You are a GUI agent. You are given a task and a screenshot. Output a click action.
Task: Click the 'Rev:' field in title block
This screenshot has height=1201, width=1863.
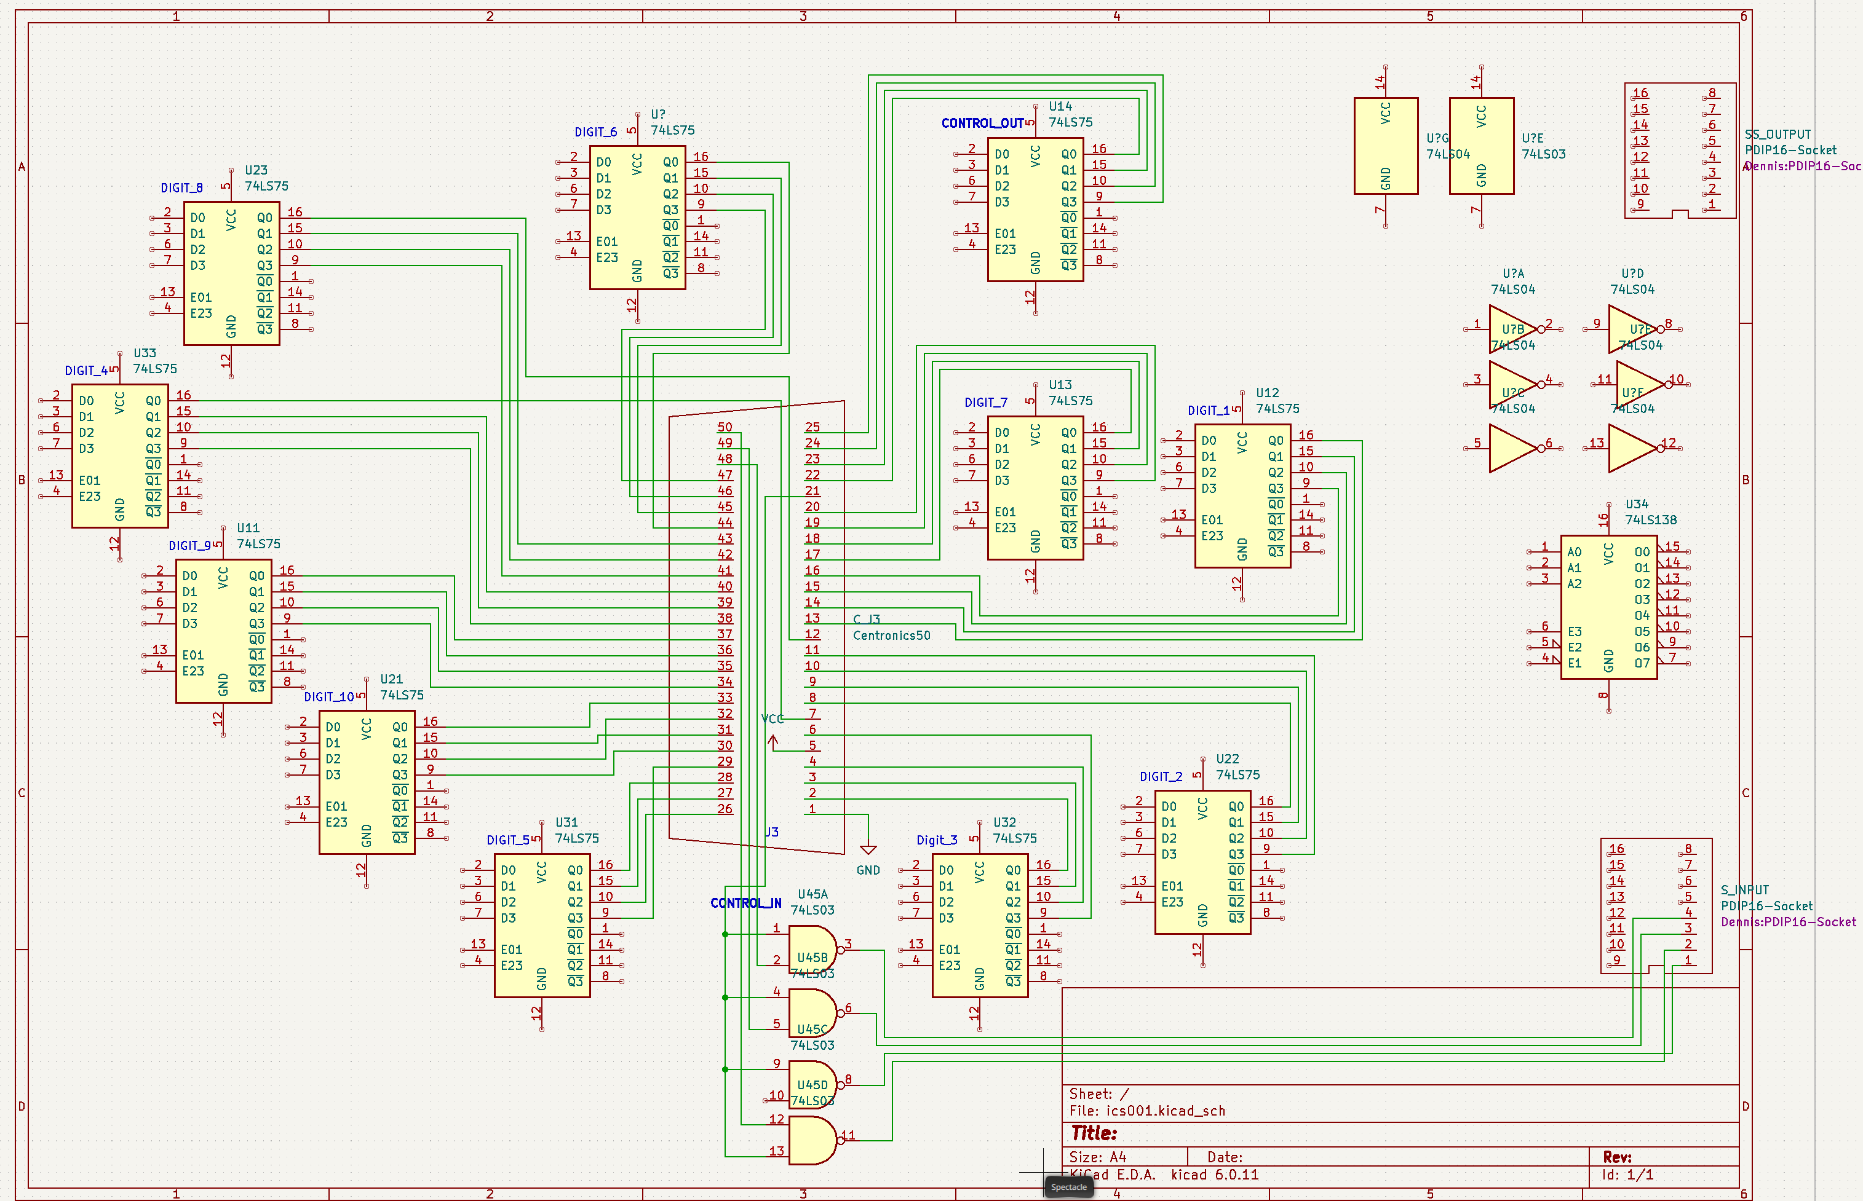click(x=1617, y=1157)
